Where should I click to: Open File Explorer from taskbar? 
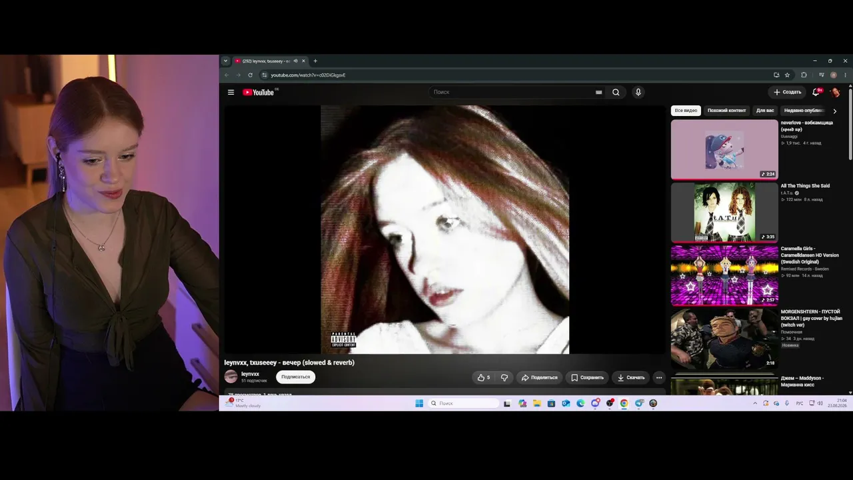click(x=536, y=403)
